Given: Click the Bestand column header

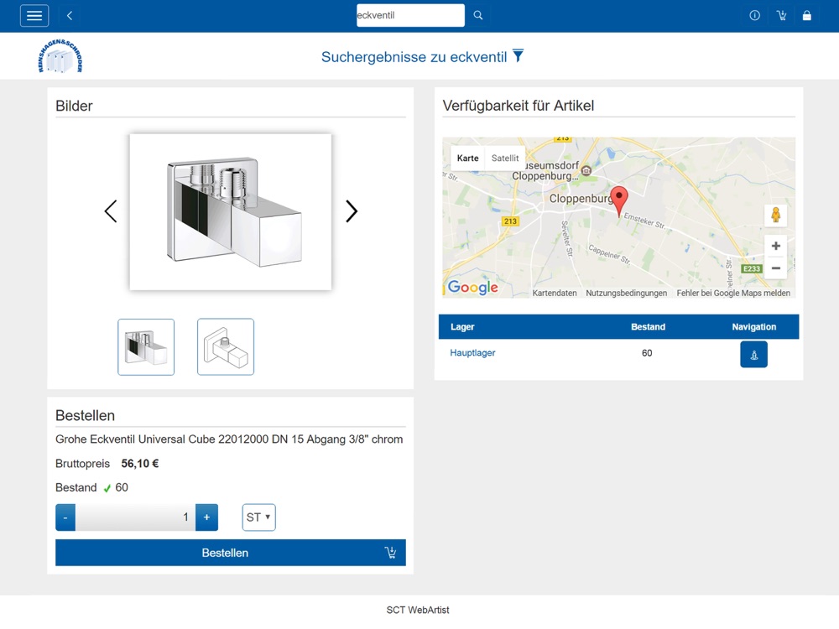Looking at the screenshot, I should click(648, 327).
